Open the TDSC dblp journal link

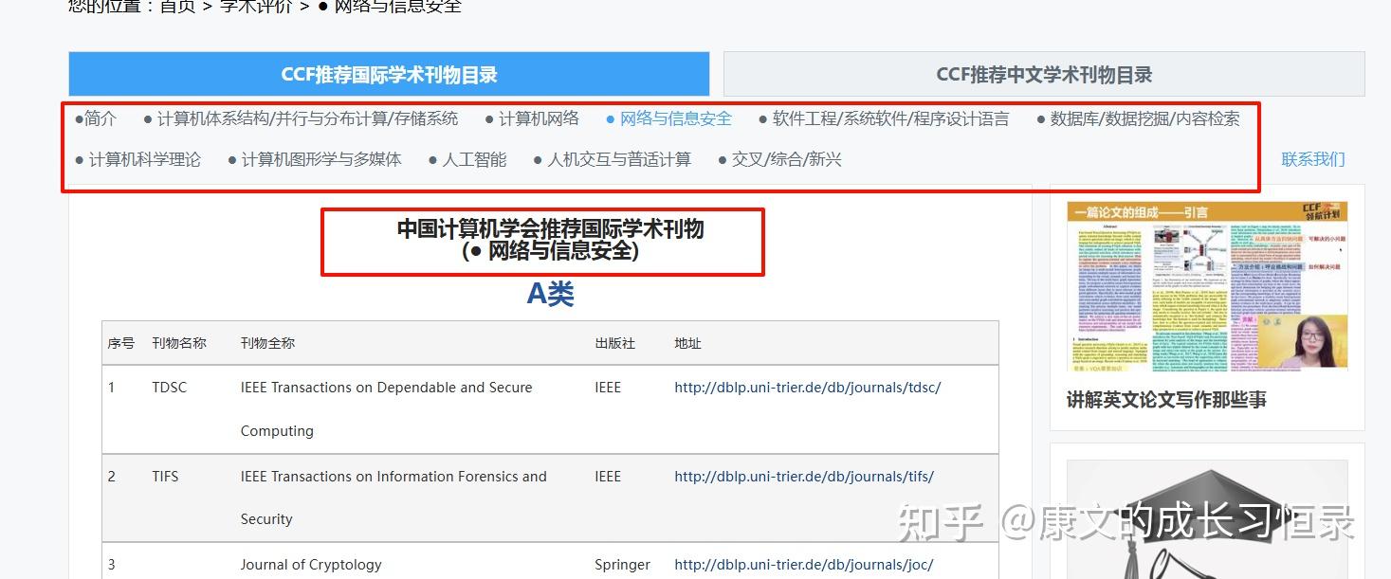point(807,388)
